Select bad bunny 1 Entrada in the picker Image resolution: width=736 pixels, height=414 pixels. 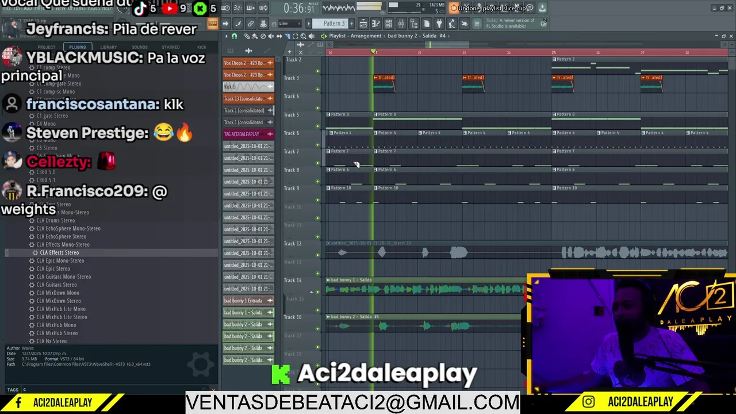(x=248, y=301)
